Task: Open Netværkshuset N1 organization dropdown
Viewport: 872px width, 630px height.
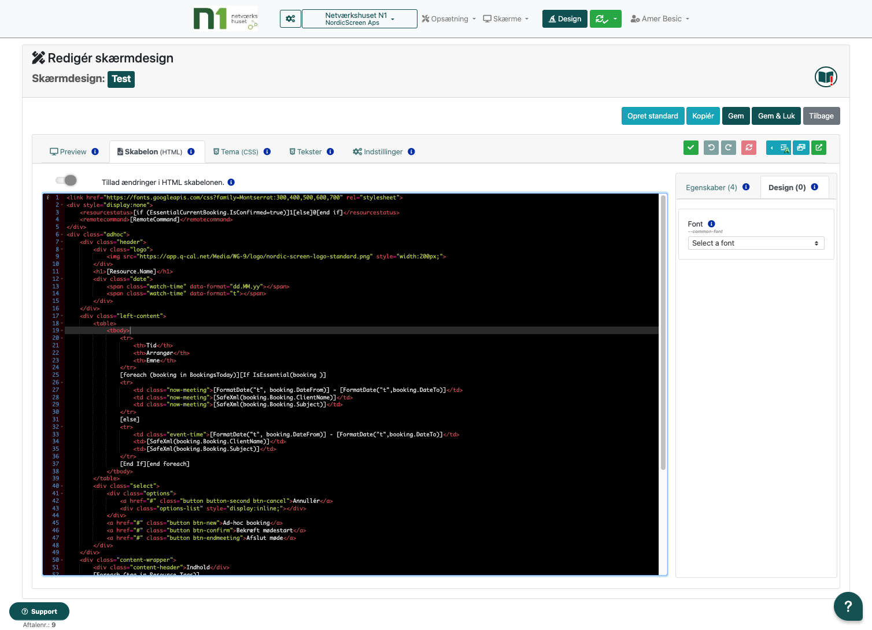Action: click(359, 18)
